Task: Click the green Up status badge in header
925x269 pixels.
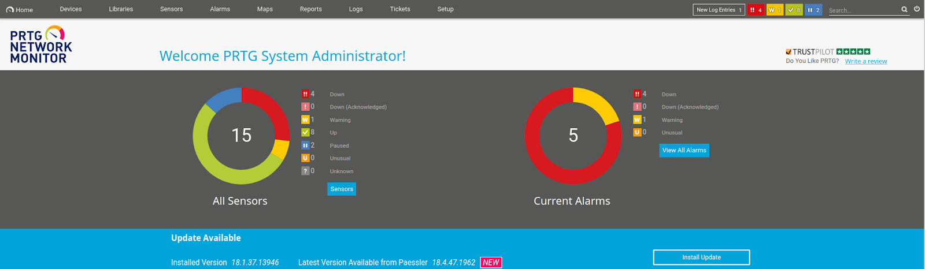Action: pyautogui.click(x=794, y=10)
